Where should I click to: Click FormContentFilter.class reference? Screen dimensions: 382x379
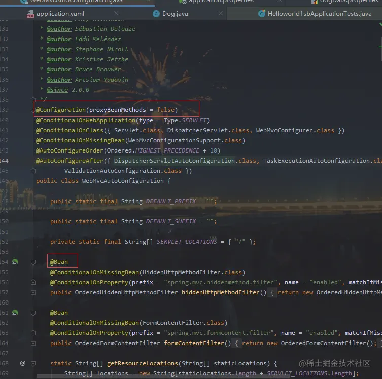click(183, 323)
